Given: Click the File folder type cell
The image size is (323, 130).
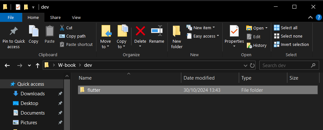Looking at the screenshot, I should pyautogui.click(x=252, y=90).
